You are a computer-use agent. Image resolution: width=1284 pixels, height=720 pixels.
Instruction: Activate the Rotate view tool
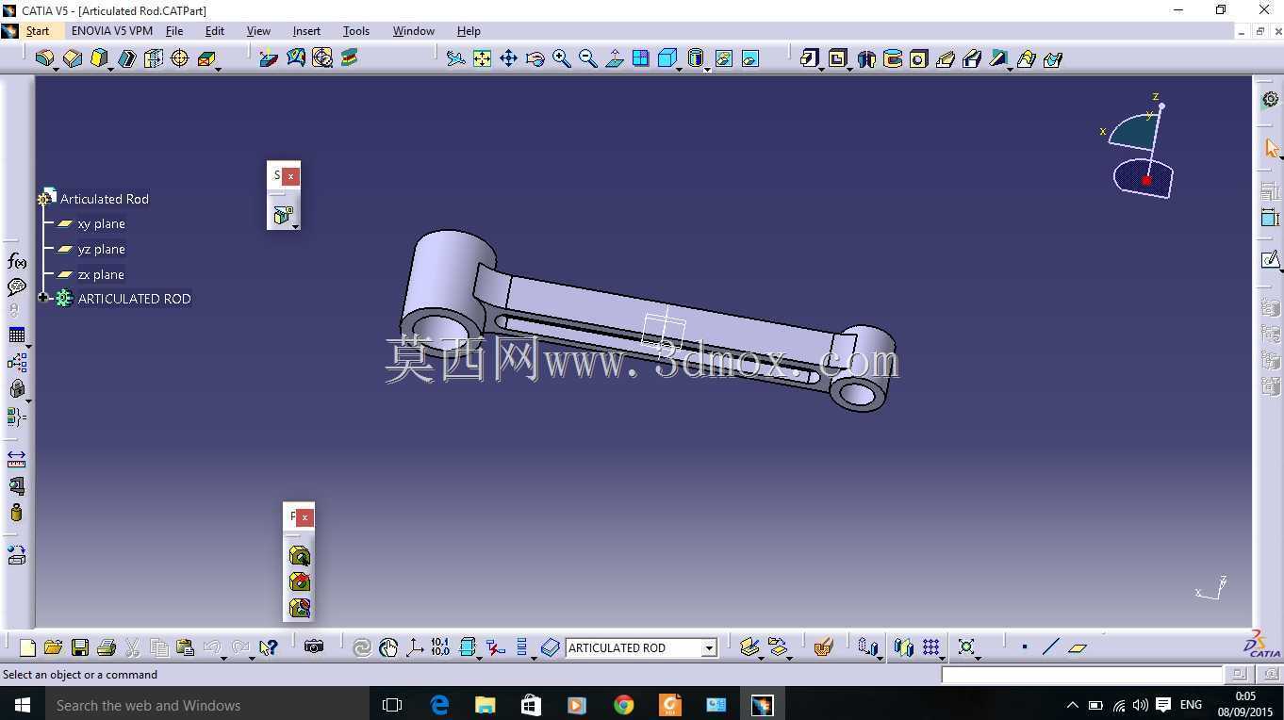535,58
